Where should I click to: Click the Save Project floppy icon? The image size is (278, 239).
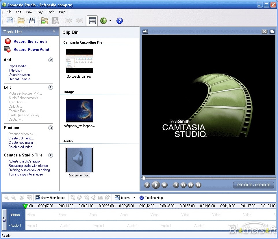[x=32, y=21]
